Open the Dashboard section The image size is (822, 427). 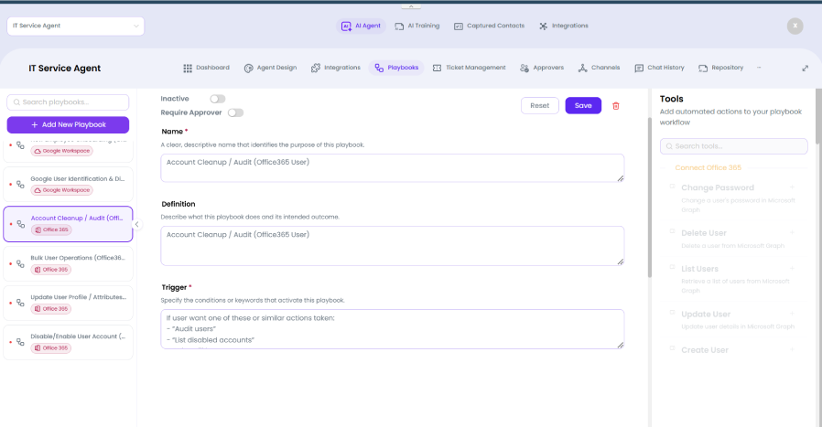pos(206,68)
